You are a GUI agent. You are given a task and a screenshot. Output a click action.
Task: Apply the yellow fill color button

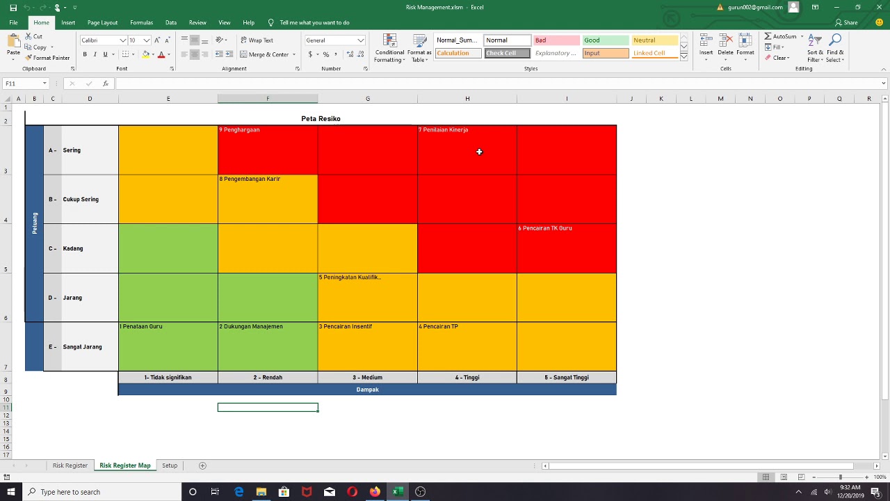pos(145,54)
